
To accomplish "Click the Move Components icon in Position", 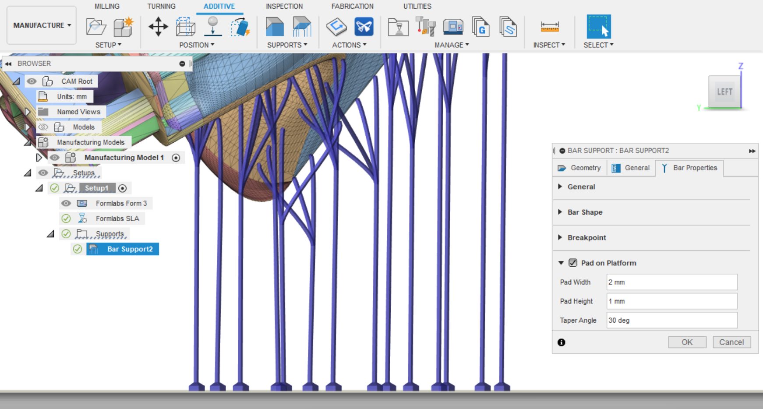I will 158,27.
